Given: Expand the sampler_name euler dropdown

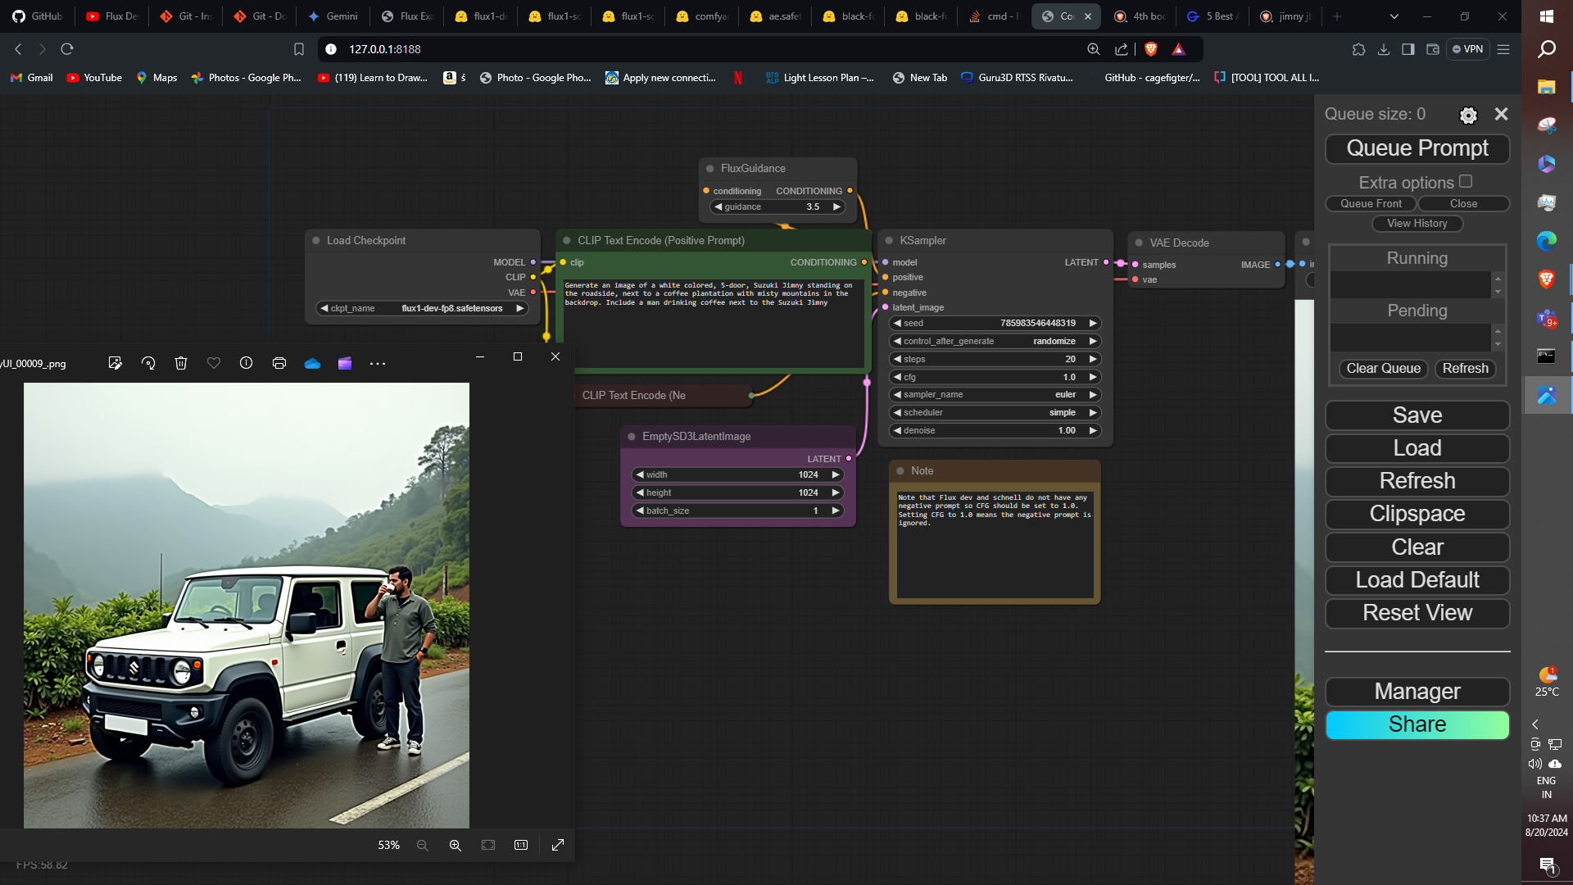Looking at the screenshot, I should (x=994, y=394).
